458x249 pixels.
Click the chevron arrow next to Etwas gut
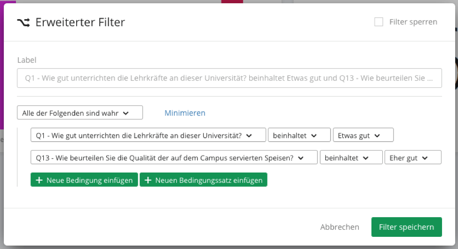377,136
